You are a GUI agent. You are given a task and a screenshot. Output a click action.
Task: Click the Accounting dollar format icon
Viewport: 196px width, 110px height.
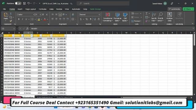[81, 19]
